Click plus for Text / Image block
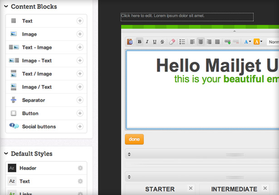The width and height of the screenshot is (279, 195). (x=80, y=73)
